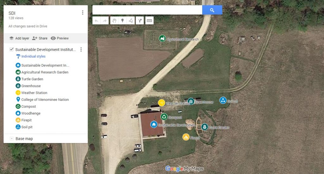
Task: Click the undo arrow button
Action: coord(97,21)
